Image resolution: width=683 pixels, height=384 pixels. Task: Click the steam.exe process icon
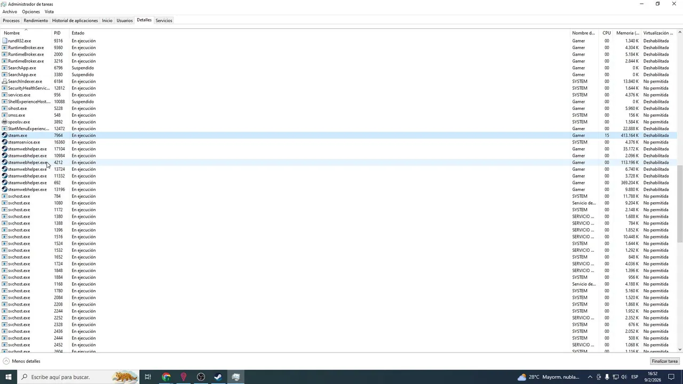pyautogui.click(x=5, y=135)
